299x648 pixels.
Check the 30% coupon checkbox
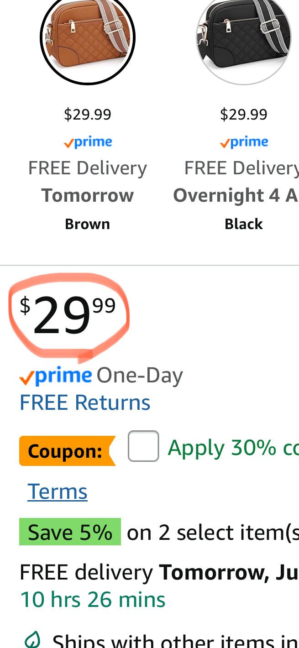click(143, 446)
